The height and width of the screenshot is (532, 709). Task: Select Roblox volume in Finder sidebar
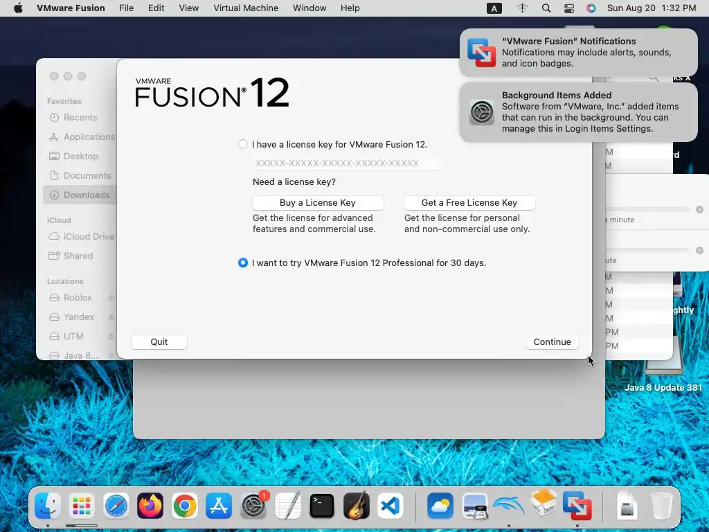tap(71, 298)
